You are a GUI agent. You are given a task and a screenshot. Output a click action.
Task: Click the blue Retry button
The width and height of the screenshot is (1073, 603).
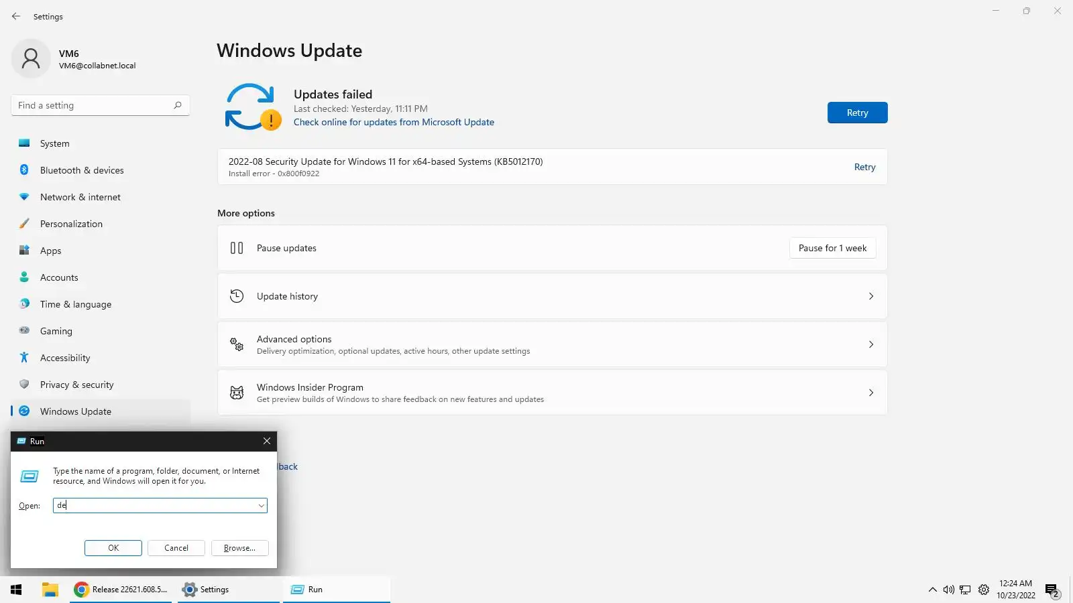tap(857, 113)
